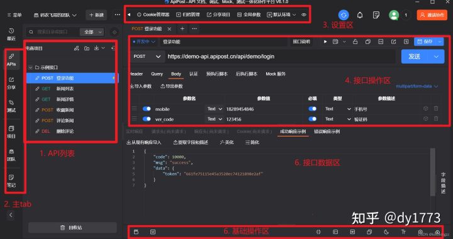Open the 最近 recent history sidebar icon
Image resolution: width=453 pixels, height=239 pixels.
pyautogui.click(x=11, y=34)
